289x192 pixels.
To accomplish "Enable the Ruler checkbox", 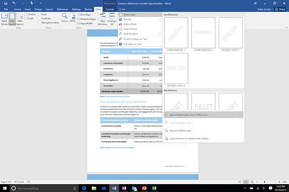I will [39, 14].
